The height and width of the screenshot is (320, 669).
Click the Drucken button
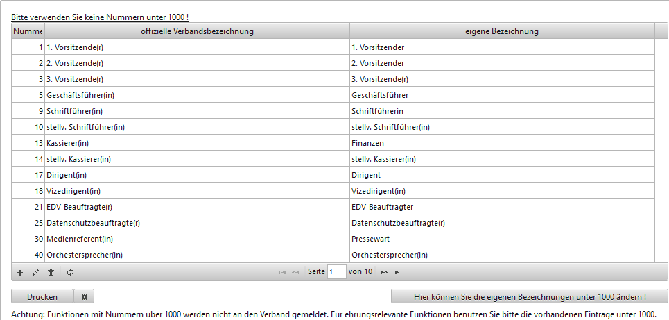(42, 296)
